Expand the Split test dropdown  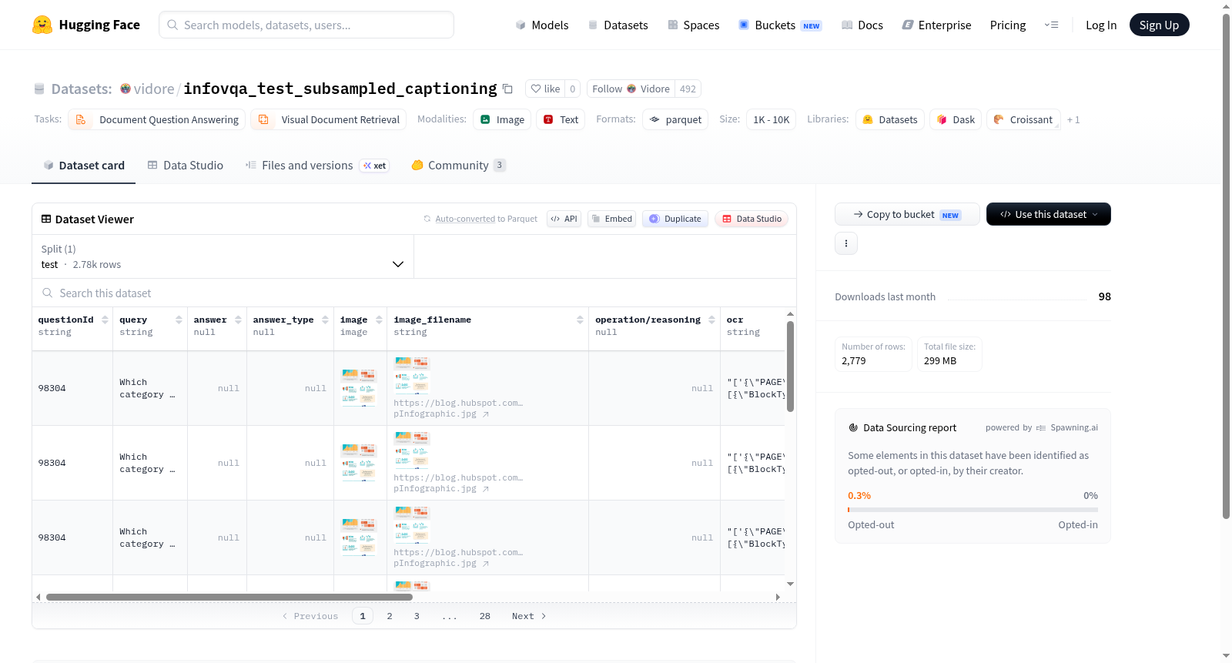pos(223,256)
